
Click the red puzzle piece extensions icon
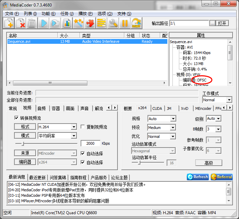click(x=90, y=23)
